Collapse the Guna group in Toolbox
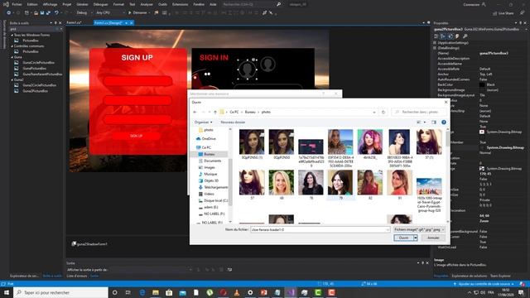The width and height of the screenshot is (530, 298). 12,57
